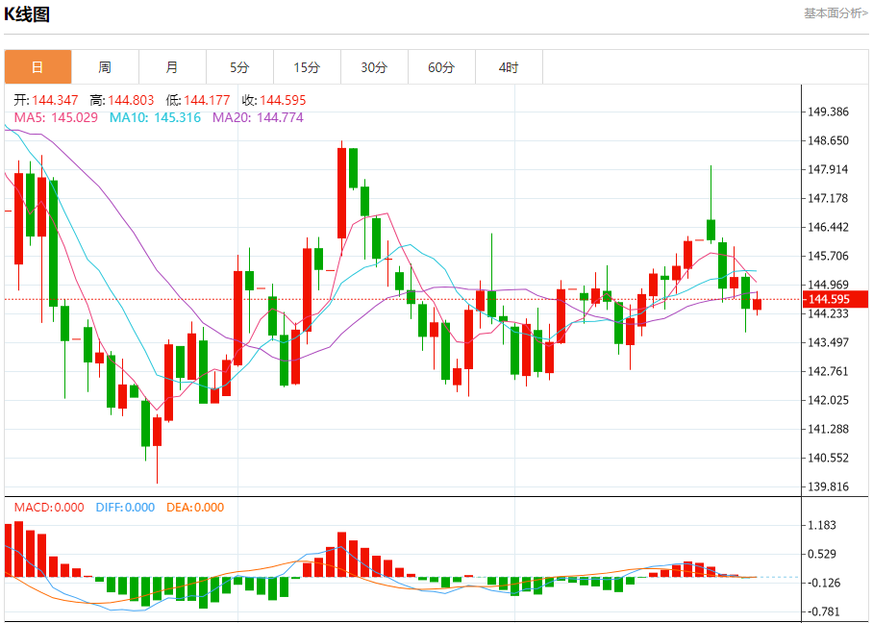Click the MACD 0.000 indicator label
Screen dimensions: 873x623
coord(48,508)
